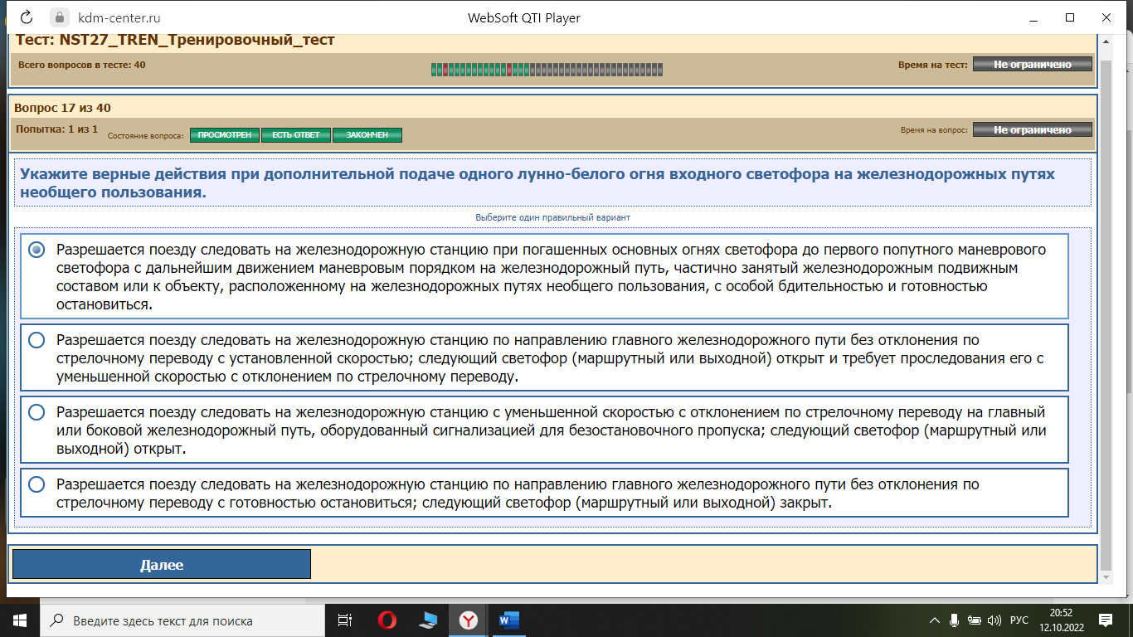Image resolution: width=1133 pixels, height=637 pixels.
Task: Open Task View on the taskbar
Action: [344, 620]
